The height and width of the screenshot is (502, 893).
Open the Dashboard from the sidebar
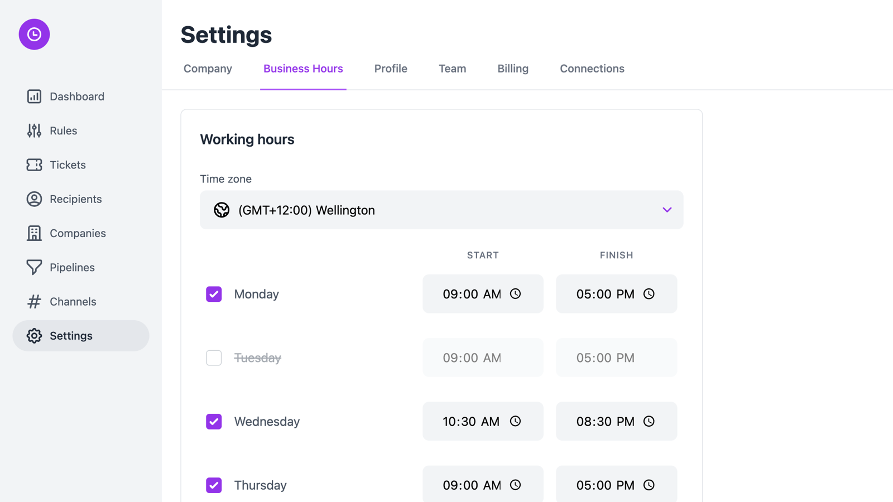coord(76,96)
